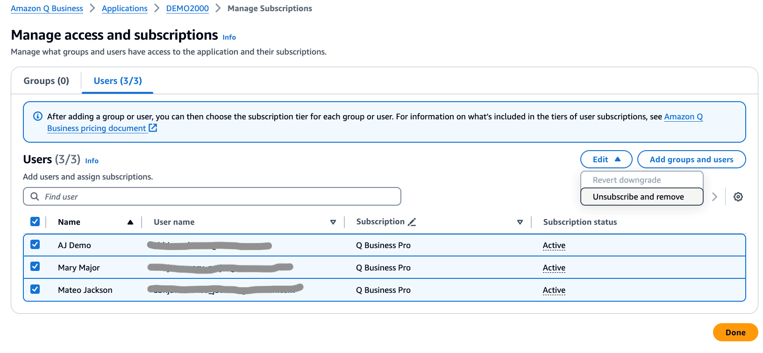The image size is (763, 353).
Task: Click the Mateo Jackson name cell
Action: point(85,290)
